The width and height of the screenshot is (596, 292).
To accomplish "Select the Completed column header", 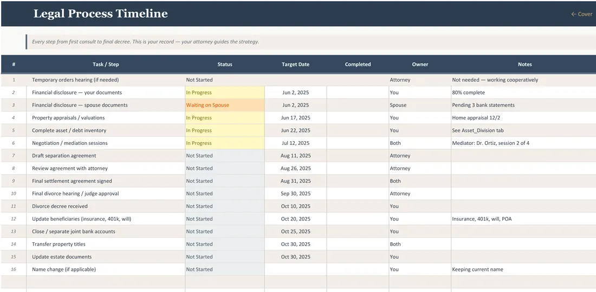I will (358, 64).
